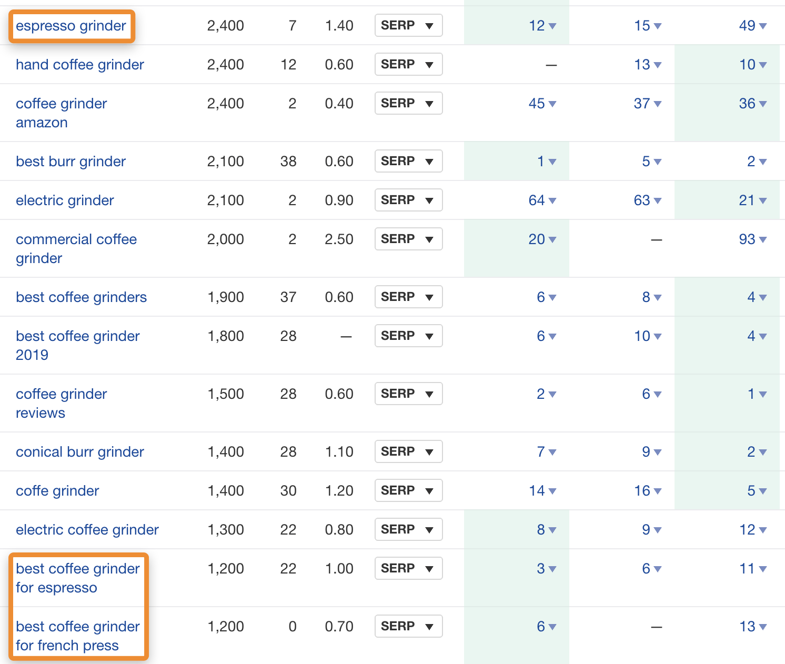785x664 pixels.
Task: Open the best coffee grinder for french press link
Action: pyautogui.click(x=78, y=636)
